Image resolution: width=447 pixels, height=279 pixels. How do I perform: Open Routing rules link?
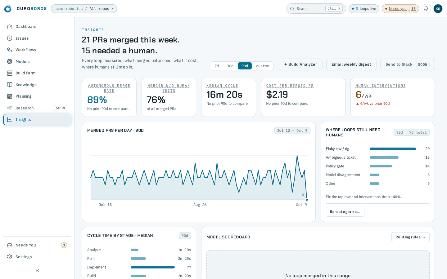(x=410, y=237)
